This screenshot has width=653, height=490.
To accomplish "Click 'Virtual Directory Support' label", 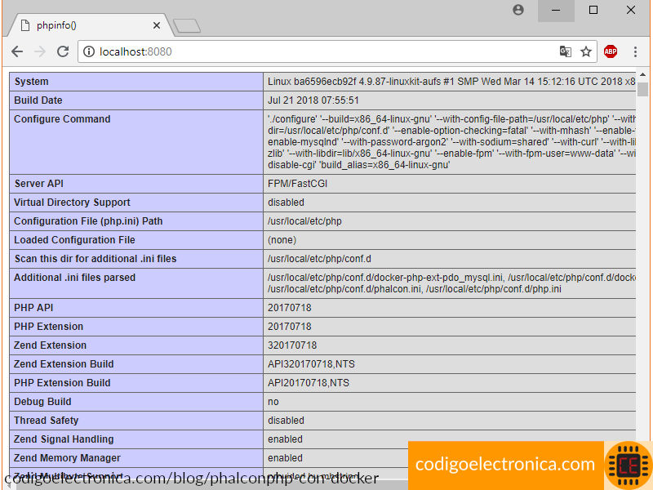I will pos(72,203).
